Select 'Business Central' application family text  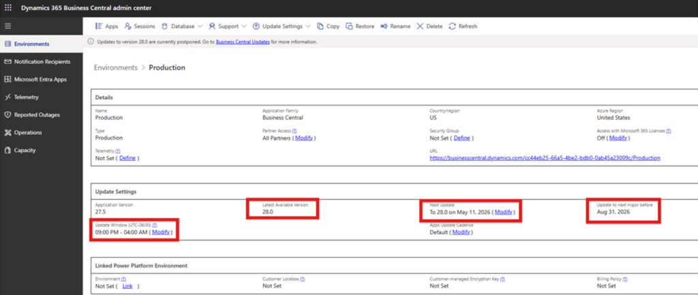283,118
